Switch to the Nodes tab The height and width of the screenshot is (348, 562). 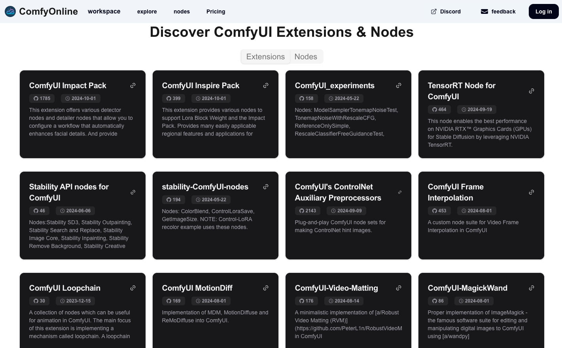click(x=306, y=57)
